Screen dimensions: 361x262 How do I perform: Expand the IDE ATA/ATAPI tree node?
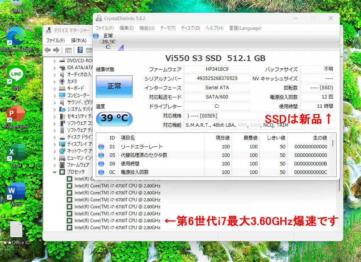(54, 68)
